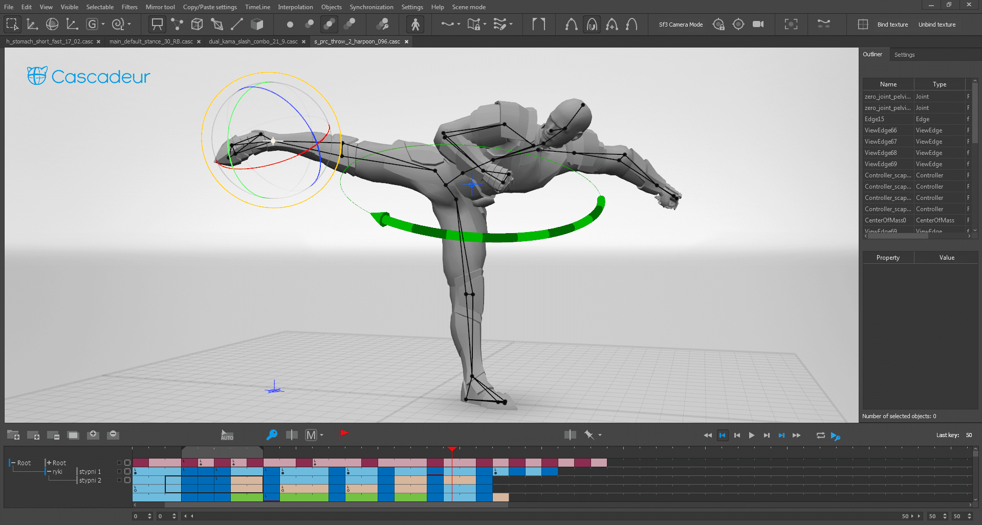Image resolution: width=982 pixels, height=525 pixels.
Task: Click the wireframe cube view icon
Action: (197, 24)
